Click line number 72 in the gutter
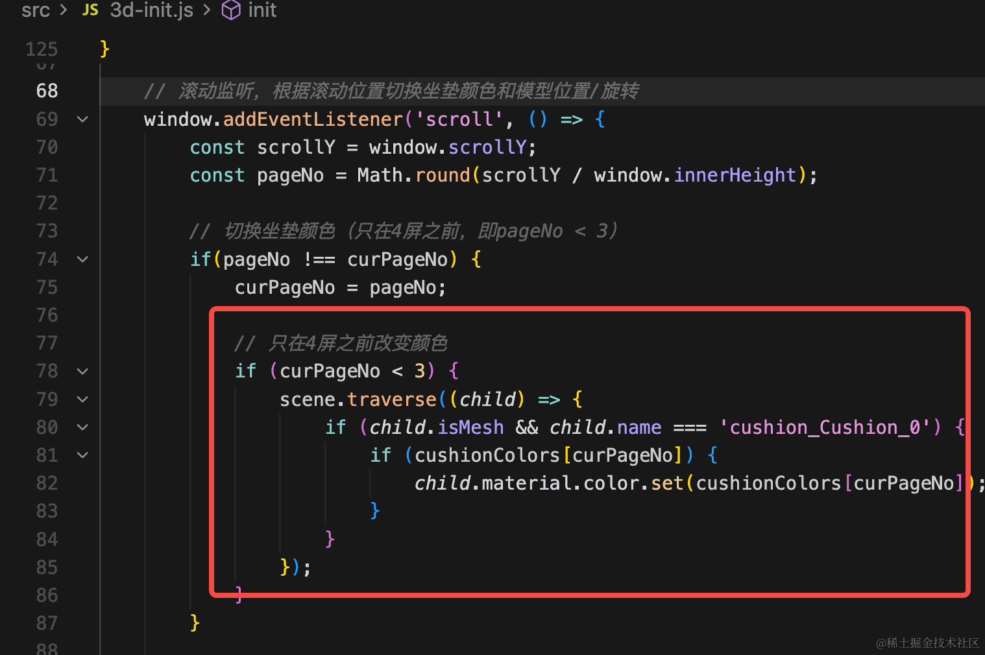This screenshot has height=655, width=985. click(x=47, y=203)
